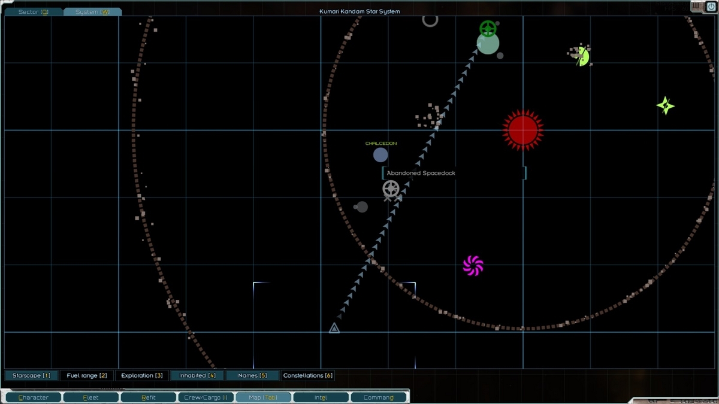Select the gray ring marker at top
Viewport: 719px width, 404px height.
430,20
